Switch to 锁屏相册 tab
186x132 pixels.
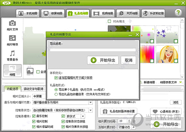[53, 14]
